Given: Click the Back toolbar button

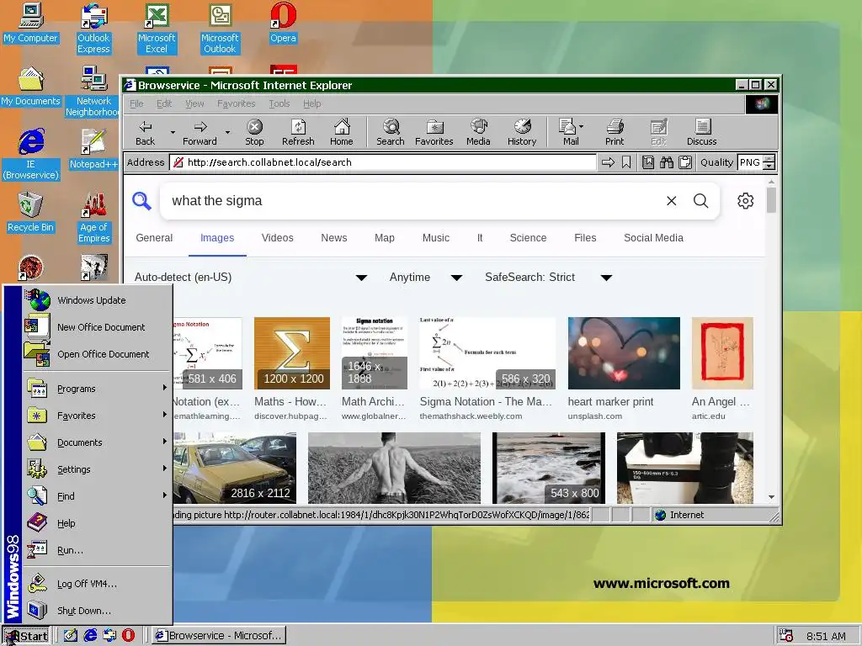Looking at the screenshot, I should (x=145, y=132).
